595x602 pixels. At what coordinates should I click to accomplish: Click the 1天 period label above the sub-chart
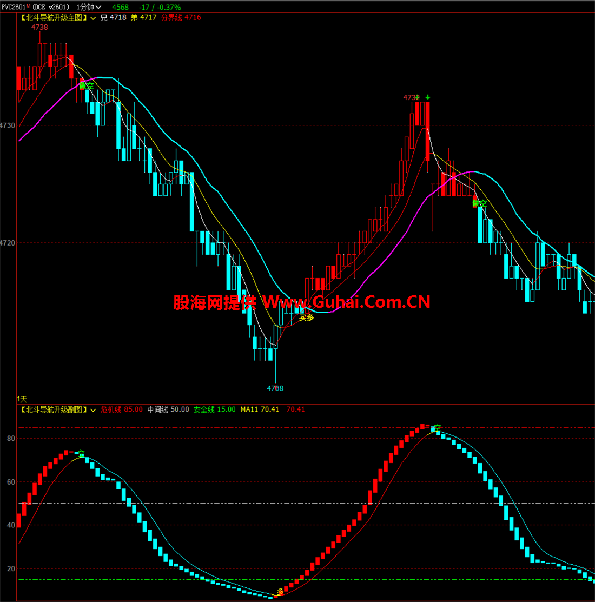(22, 399)
